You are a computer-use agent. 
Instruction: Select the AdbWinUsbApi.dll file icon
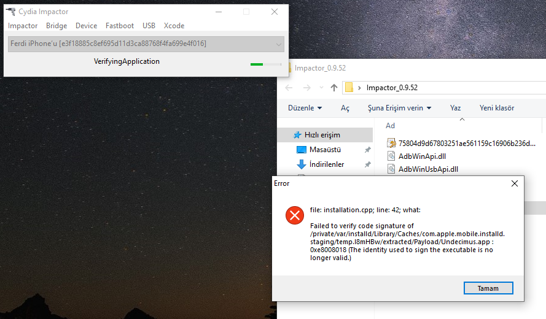point(392,169)
